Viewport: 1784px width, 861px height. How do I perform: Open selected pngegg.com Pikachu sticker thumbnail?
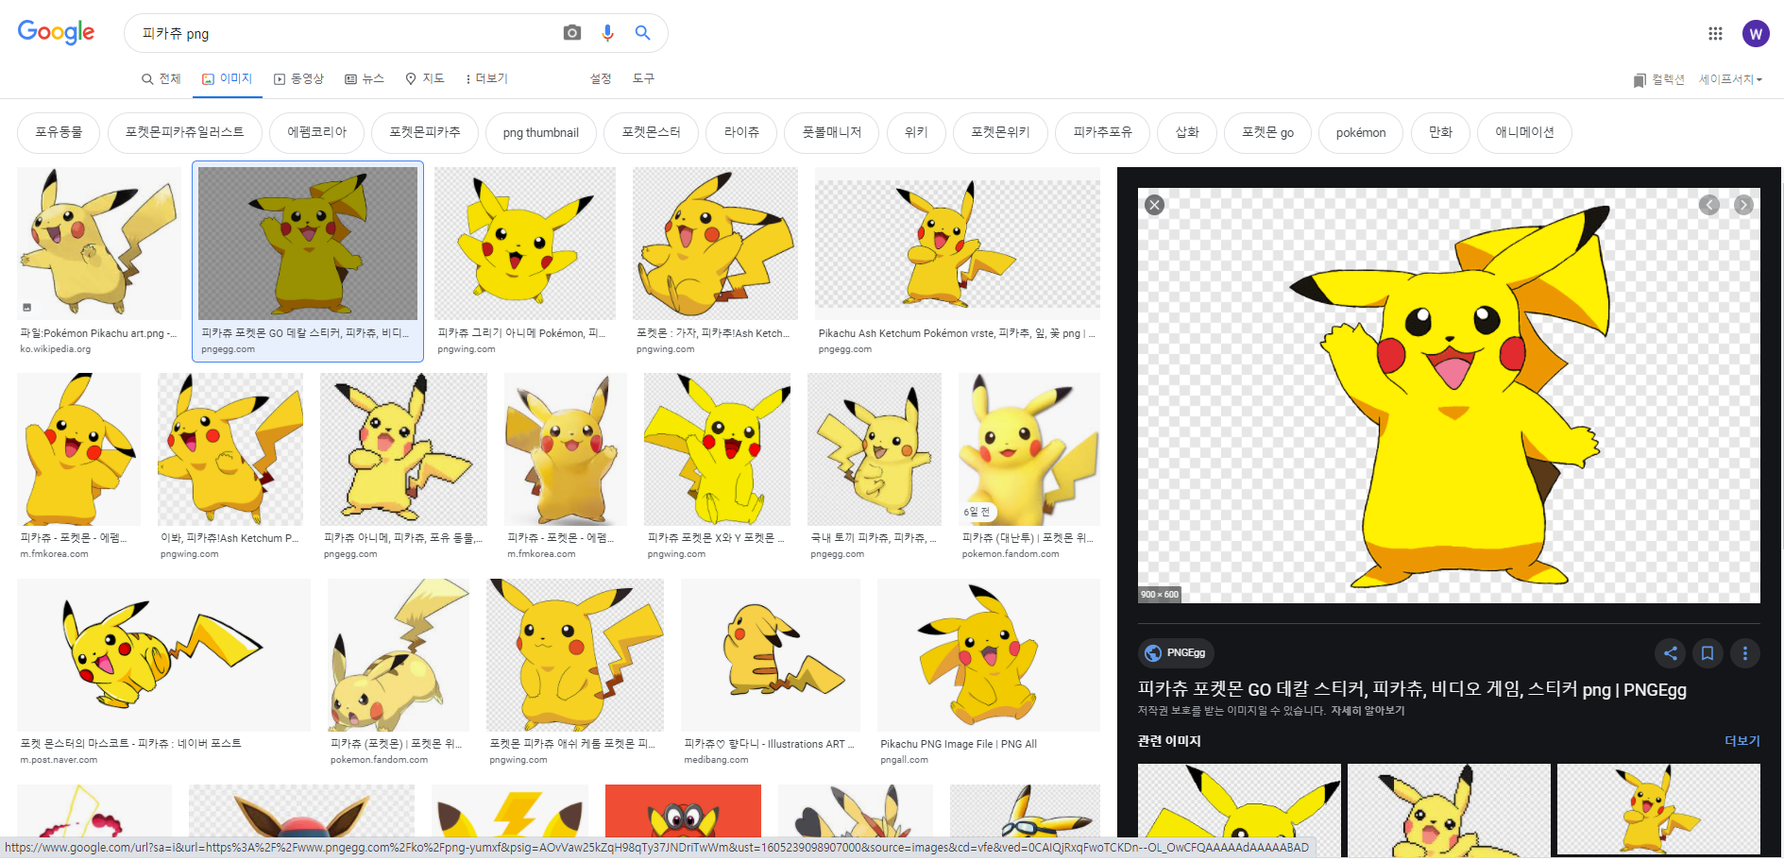coord(308,244)
